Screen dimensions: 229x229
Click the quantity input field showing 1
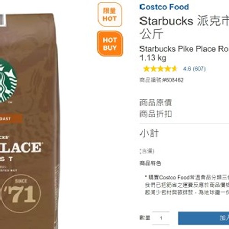(x=161, y=218)
